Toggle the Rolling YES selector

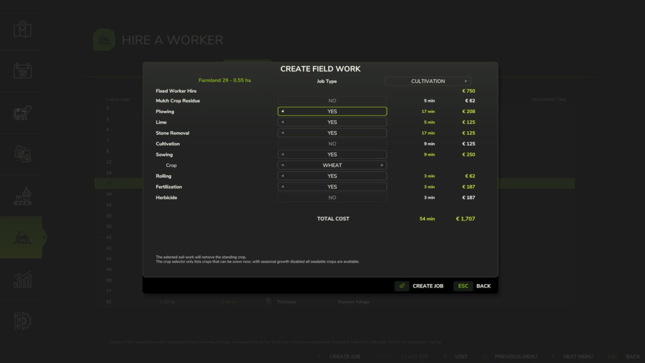(332, 176)
